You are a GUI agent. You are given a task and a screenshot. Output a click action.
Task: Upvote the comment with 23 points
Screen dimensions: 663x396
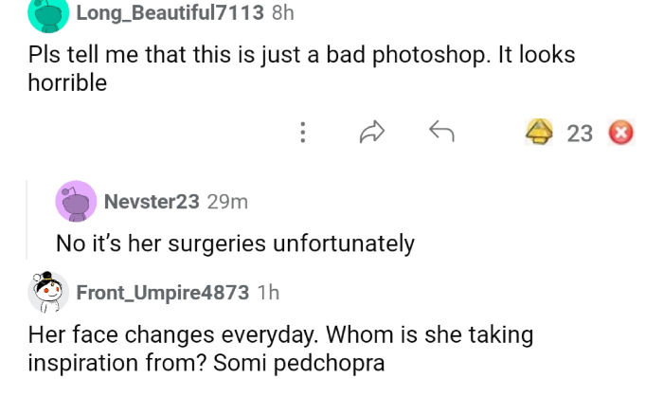tap(540, 133)
